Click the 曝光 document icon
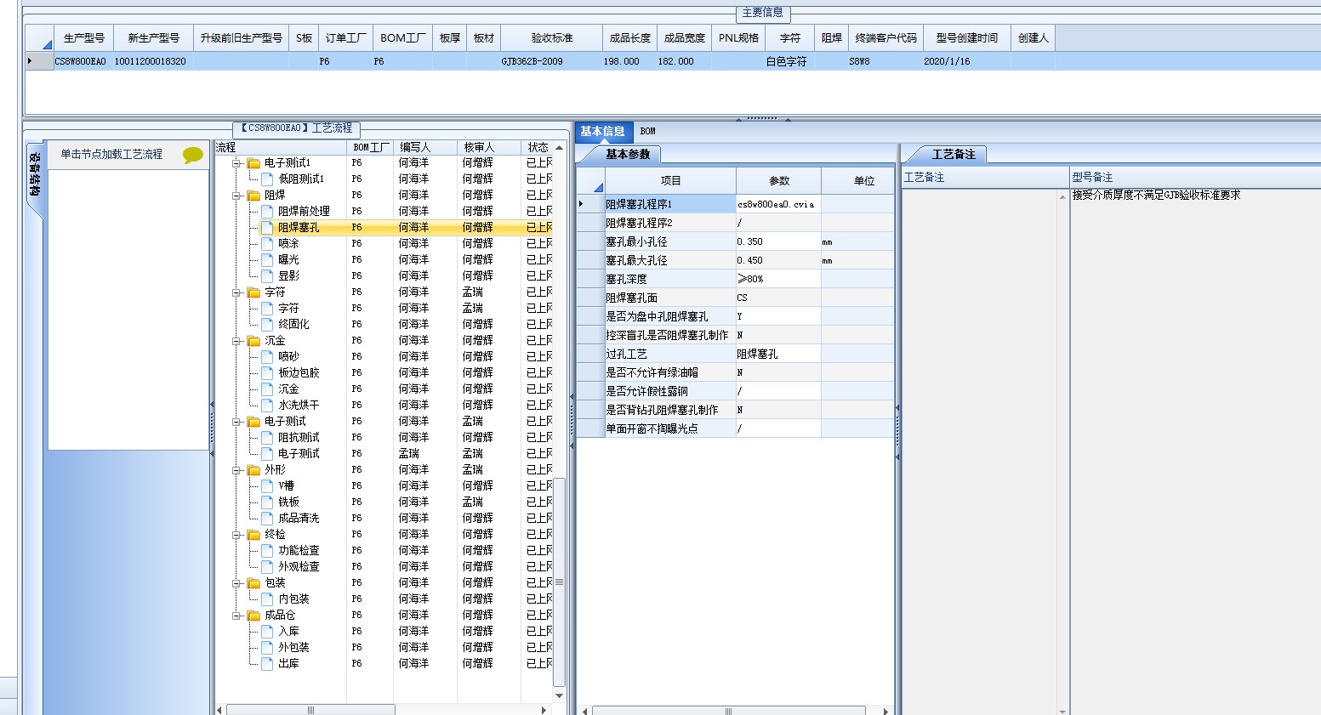This screenshot has height=715, width=1321. click(267, 260)
